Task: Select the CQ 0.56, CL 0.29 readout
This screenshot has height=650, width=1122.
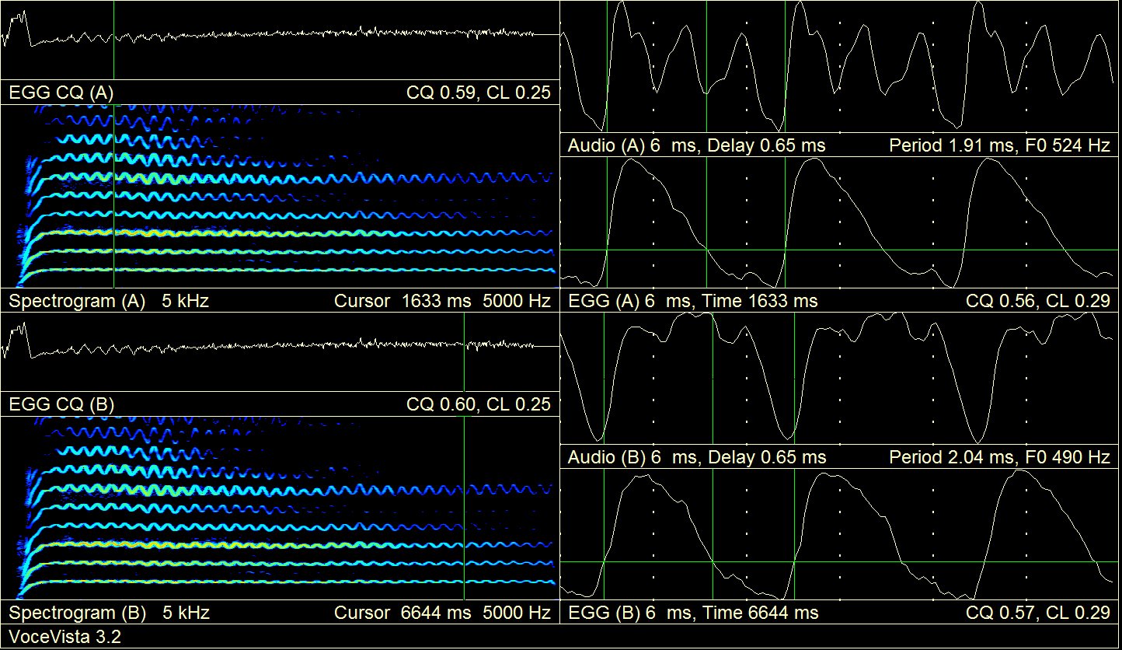Action: (1038, 301)
